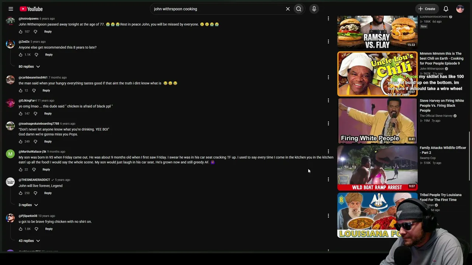The image size is (472, 265).
Task: Open the @PjSparkle08 username link
Action: click(28, 216)
